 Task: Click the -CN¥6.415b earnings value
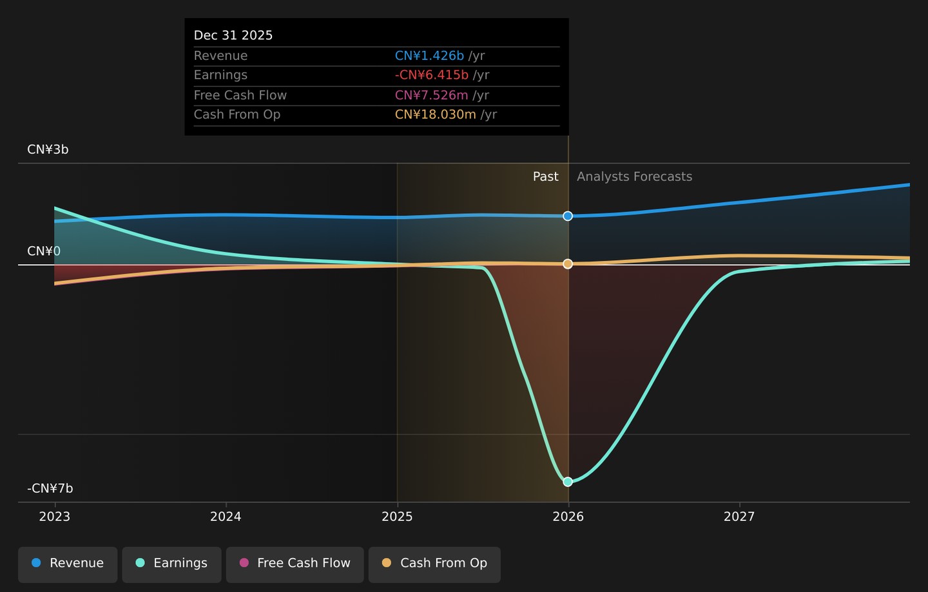tap(432, 75)
